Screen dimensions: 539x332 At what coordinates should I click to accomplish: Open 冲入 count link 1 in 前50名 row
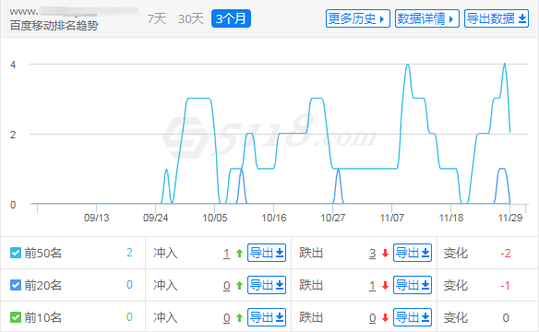(x=226, y=254)
